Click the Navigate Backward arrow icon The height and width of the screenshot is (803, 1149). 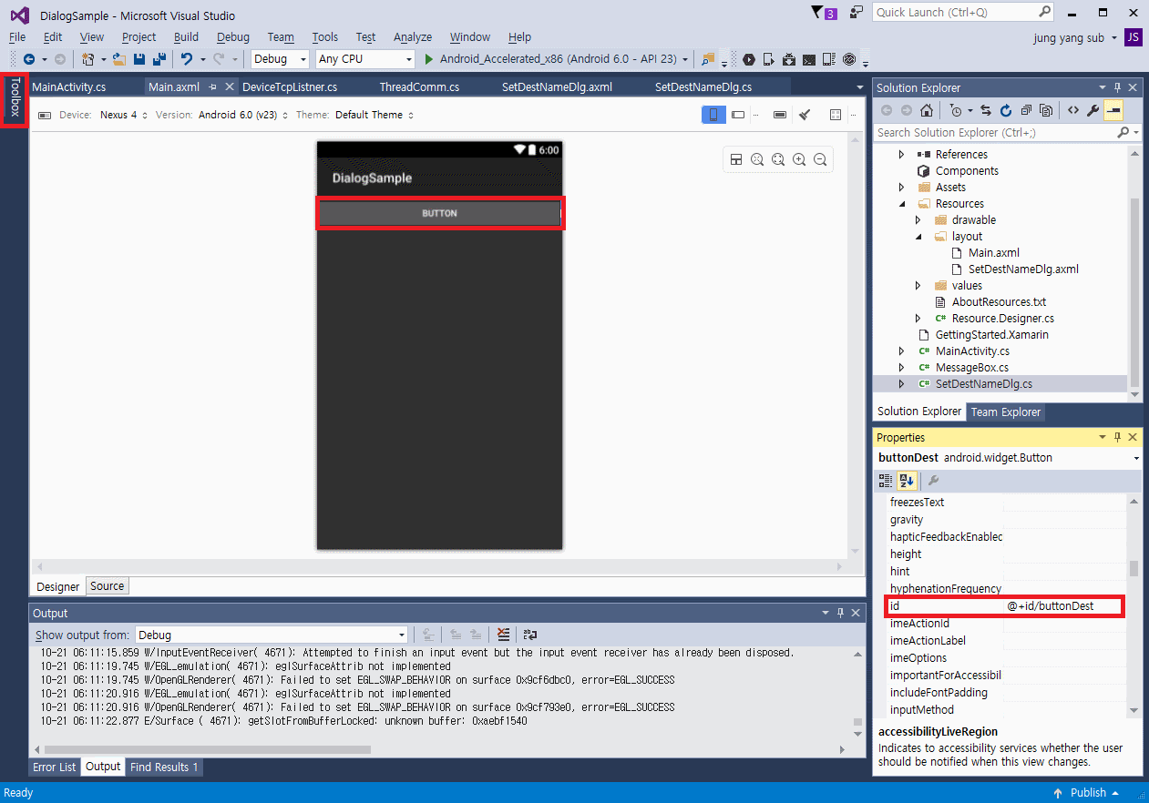[x=29, y=59]
